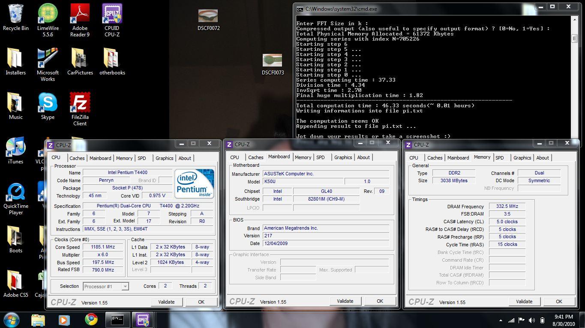
Task: Click the cmd.exe title bar icon
Action: coord(300,9)
